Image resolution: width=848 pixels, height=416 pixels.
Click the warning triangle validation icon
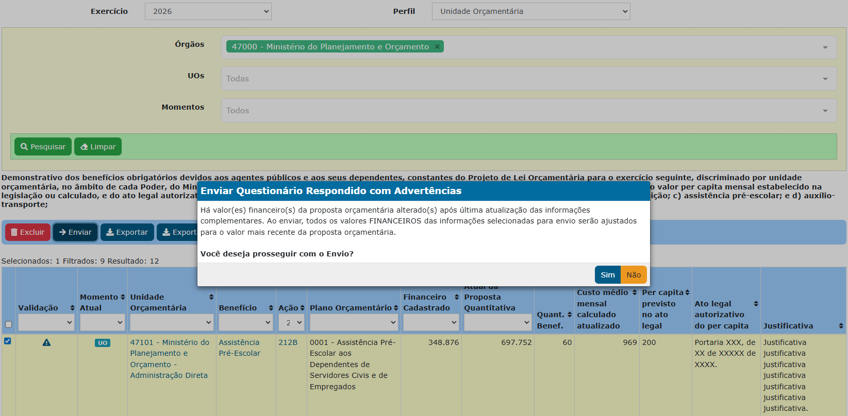(x=46, y=342)
